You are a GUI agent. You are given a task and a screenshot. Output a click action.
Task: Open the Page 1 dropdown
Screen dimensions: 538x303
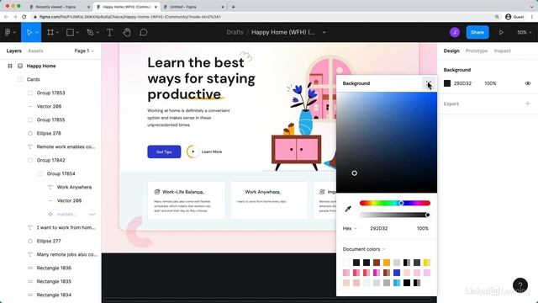coord(84,50)
